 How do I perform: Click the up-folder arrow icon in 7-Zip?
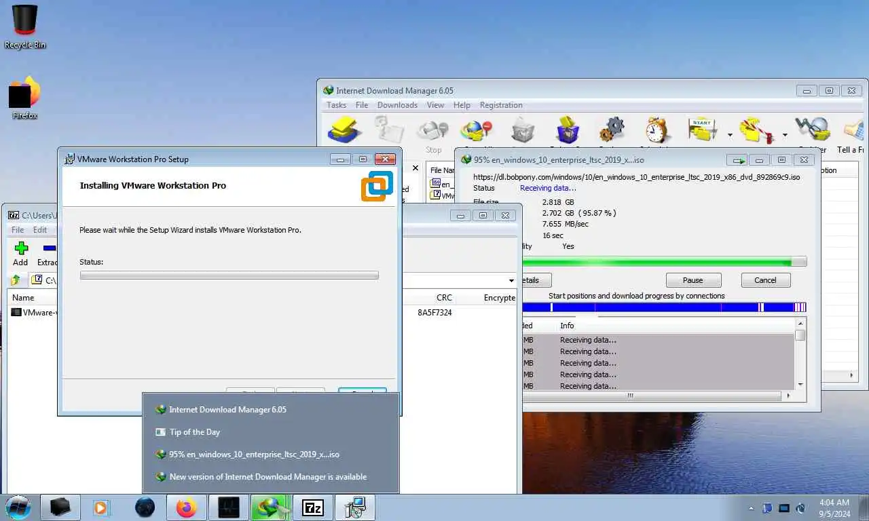click(16, 279)
